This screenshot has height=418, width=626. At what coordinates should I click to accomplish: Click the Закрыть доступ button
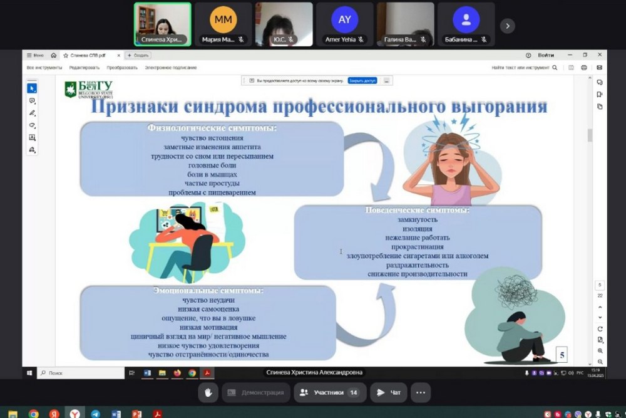pyautogui.click(x=362, y=80)
